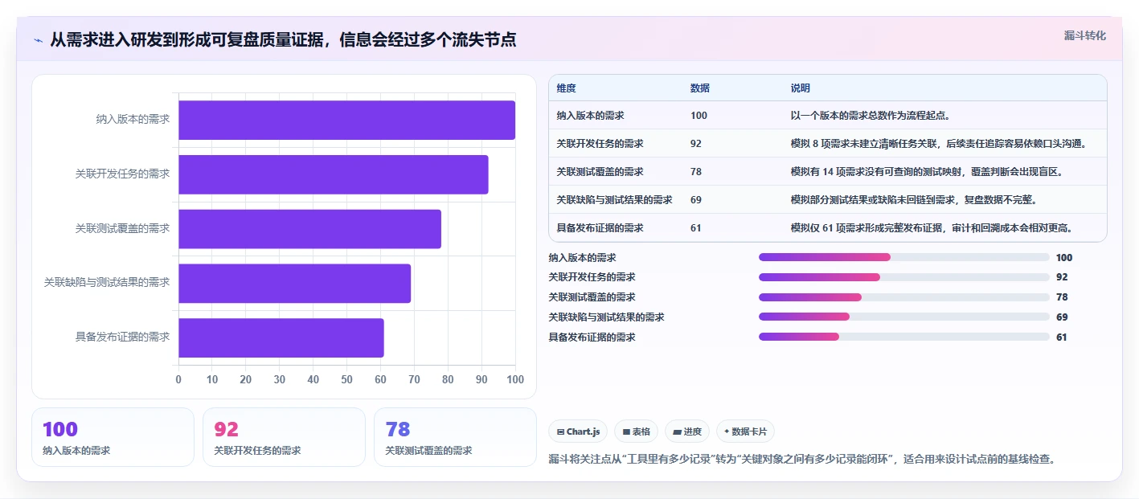Click the 关联测试覆盖的需求 progress bar

(x=904, y=297)
